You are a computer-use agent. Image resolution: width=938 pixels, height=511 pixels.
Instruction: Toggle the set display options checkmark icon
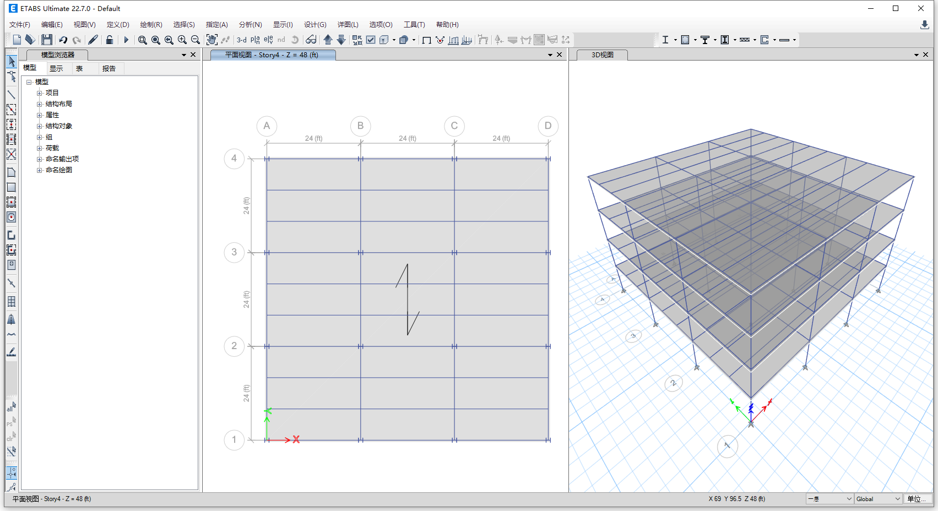point(371,40)
